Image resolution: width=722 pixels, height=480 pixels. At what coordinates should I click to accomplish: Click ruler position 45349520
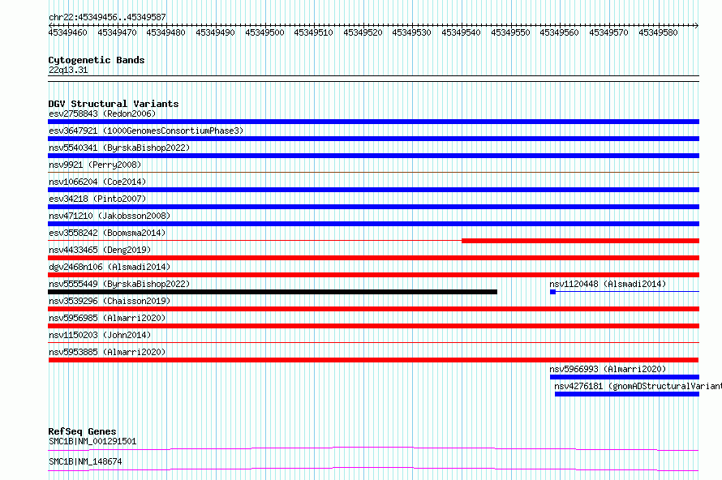click(x=363, y=32)
